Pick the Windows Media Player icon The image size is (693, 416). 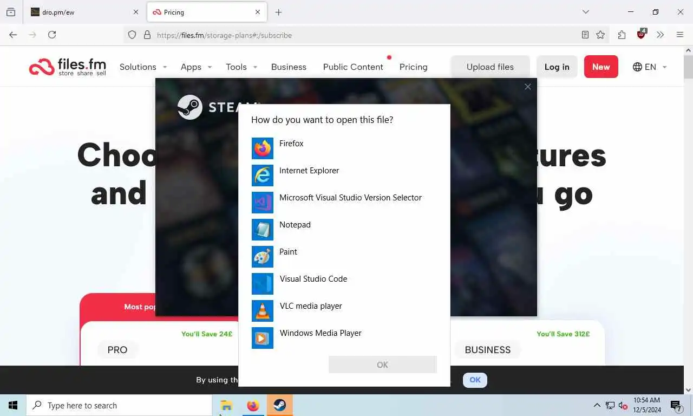pyautogui.click(x=263, y=338)
